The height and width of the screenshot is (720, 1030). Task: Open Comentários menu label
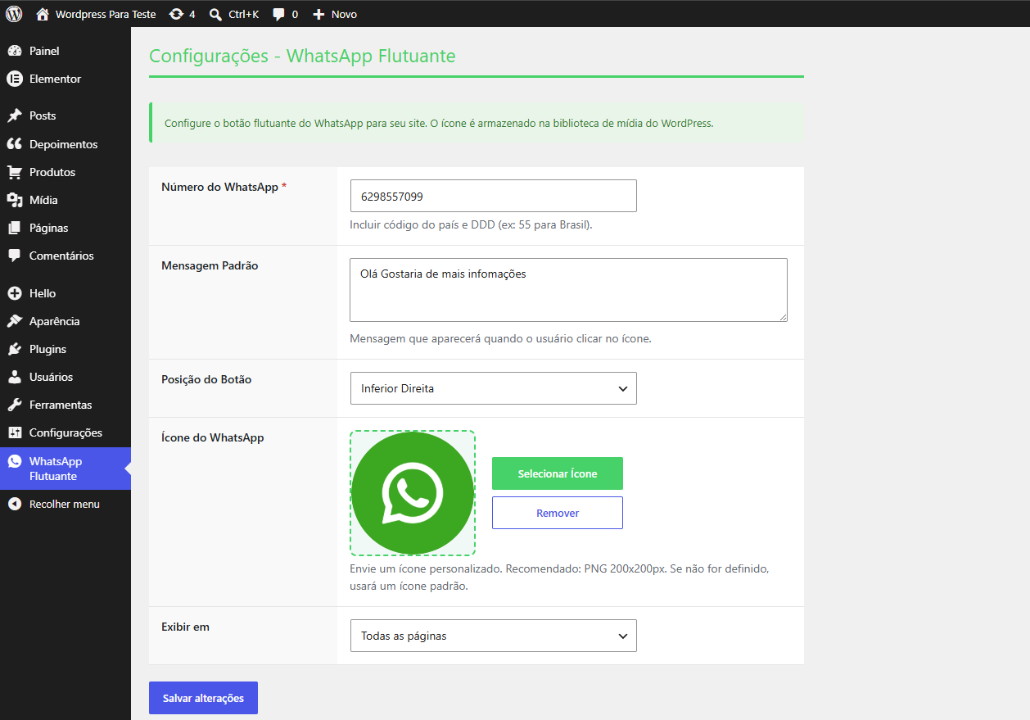tap(61, 256)
